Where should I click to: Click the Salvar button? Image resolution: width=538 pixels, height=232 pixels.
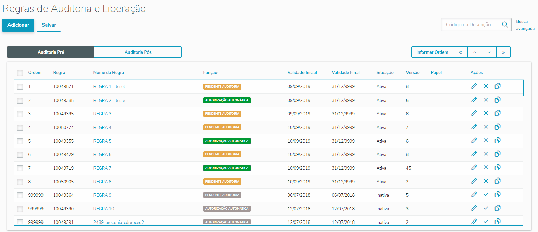click(x=49, y=25)
